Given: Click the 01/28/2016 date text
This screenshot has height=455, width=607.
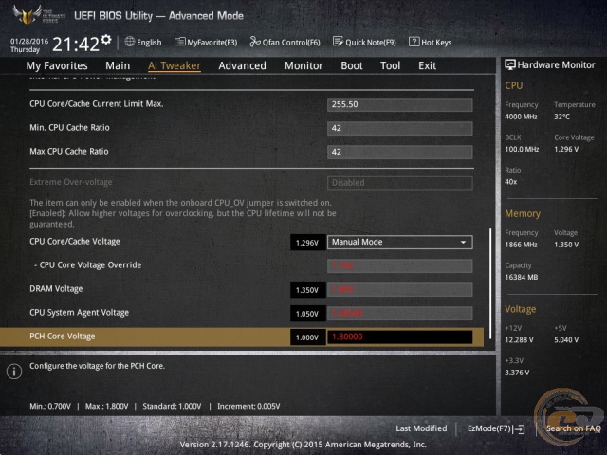Looking at the screenshot, I should click(29, 41).
